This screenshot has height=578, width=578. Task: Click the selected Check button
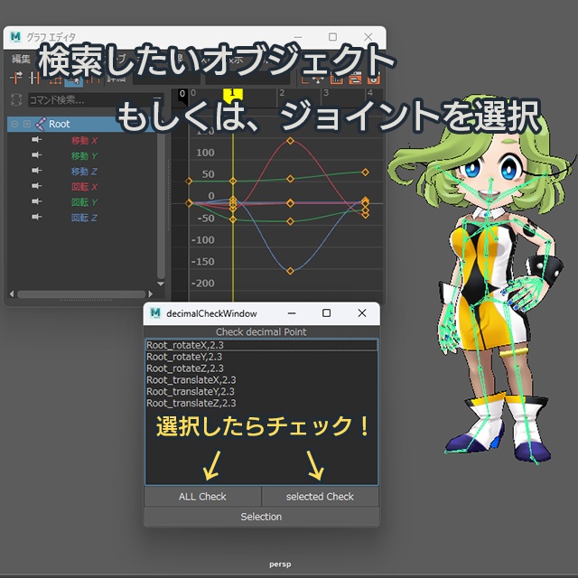pyautogui.click(x=320, y=497)
